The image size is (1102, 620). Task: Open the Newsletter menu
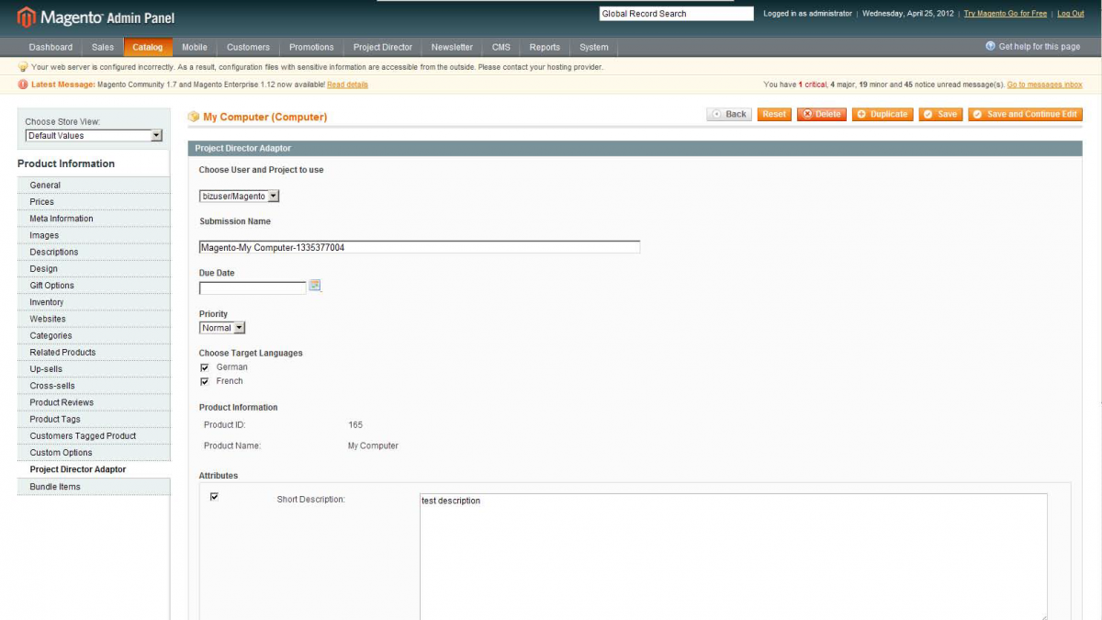pos(452,47)
